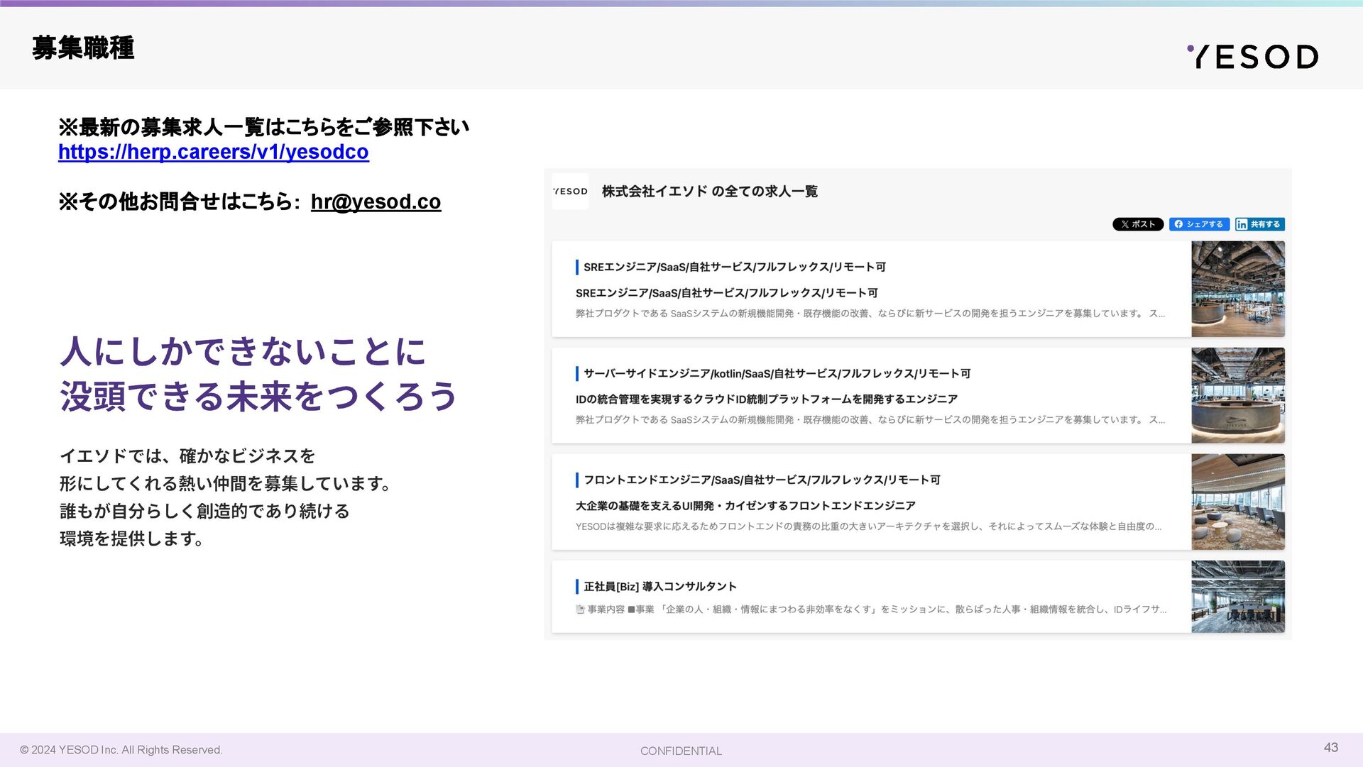
Task: Click the slogan 人にしかできないことに
Action: (x=243, y=351)
